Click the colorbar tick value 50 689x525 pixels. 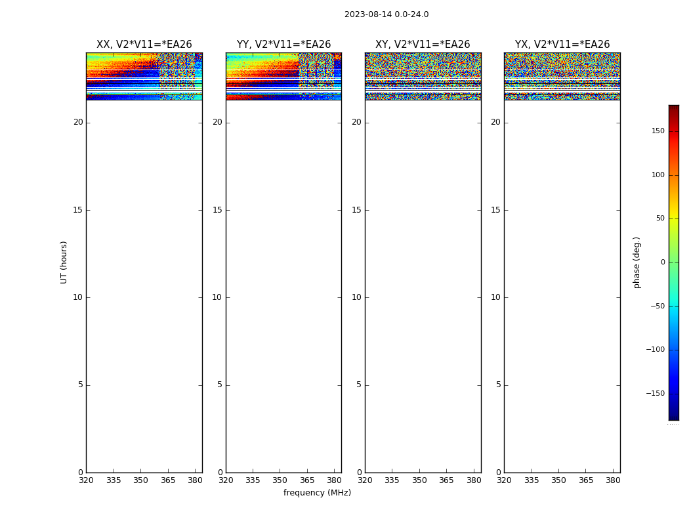coord(660,219)
